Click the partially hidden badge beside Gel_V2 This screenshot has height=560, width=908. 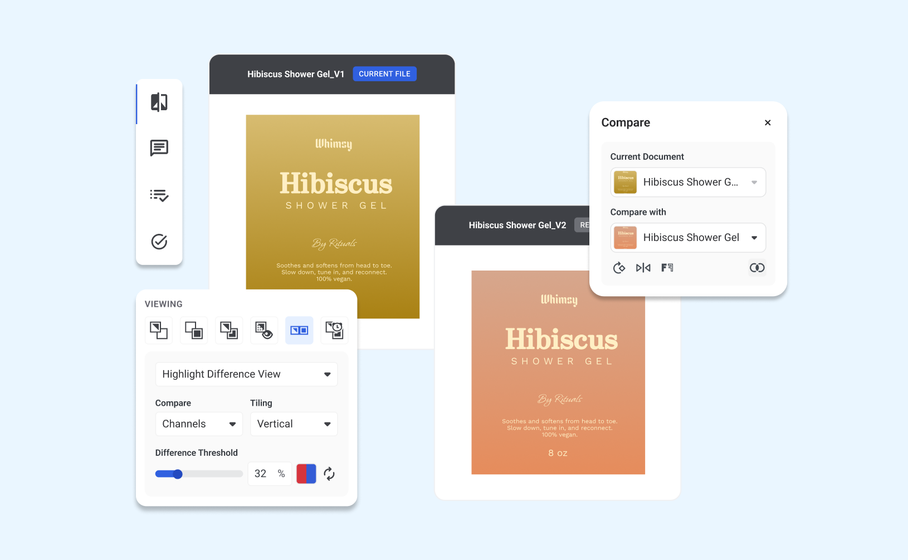point(582,225)
